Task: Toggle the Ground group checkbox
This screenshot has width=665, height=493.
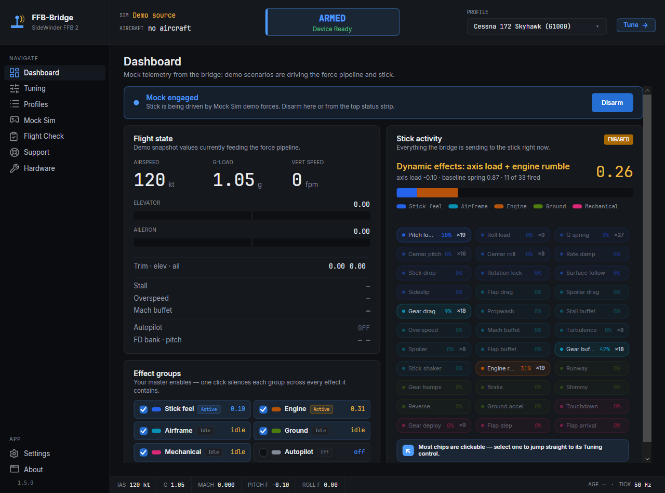Action: coord(263,431)
